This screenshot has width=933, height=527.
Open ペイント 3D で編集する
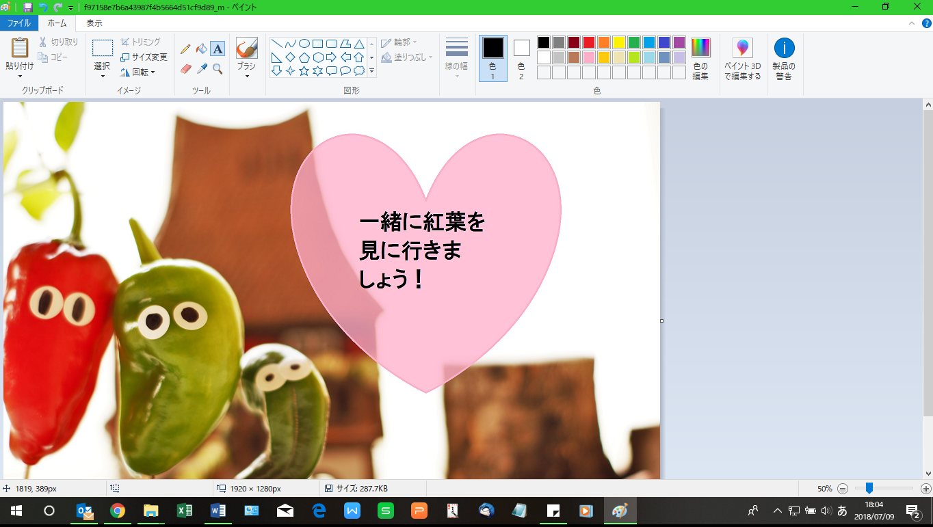tap(743, 59)
